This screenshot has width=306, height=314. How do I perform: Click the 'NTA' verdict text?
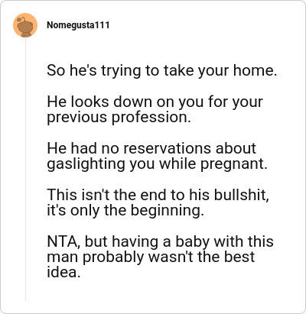[62, 241]
